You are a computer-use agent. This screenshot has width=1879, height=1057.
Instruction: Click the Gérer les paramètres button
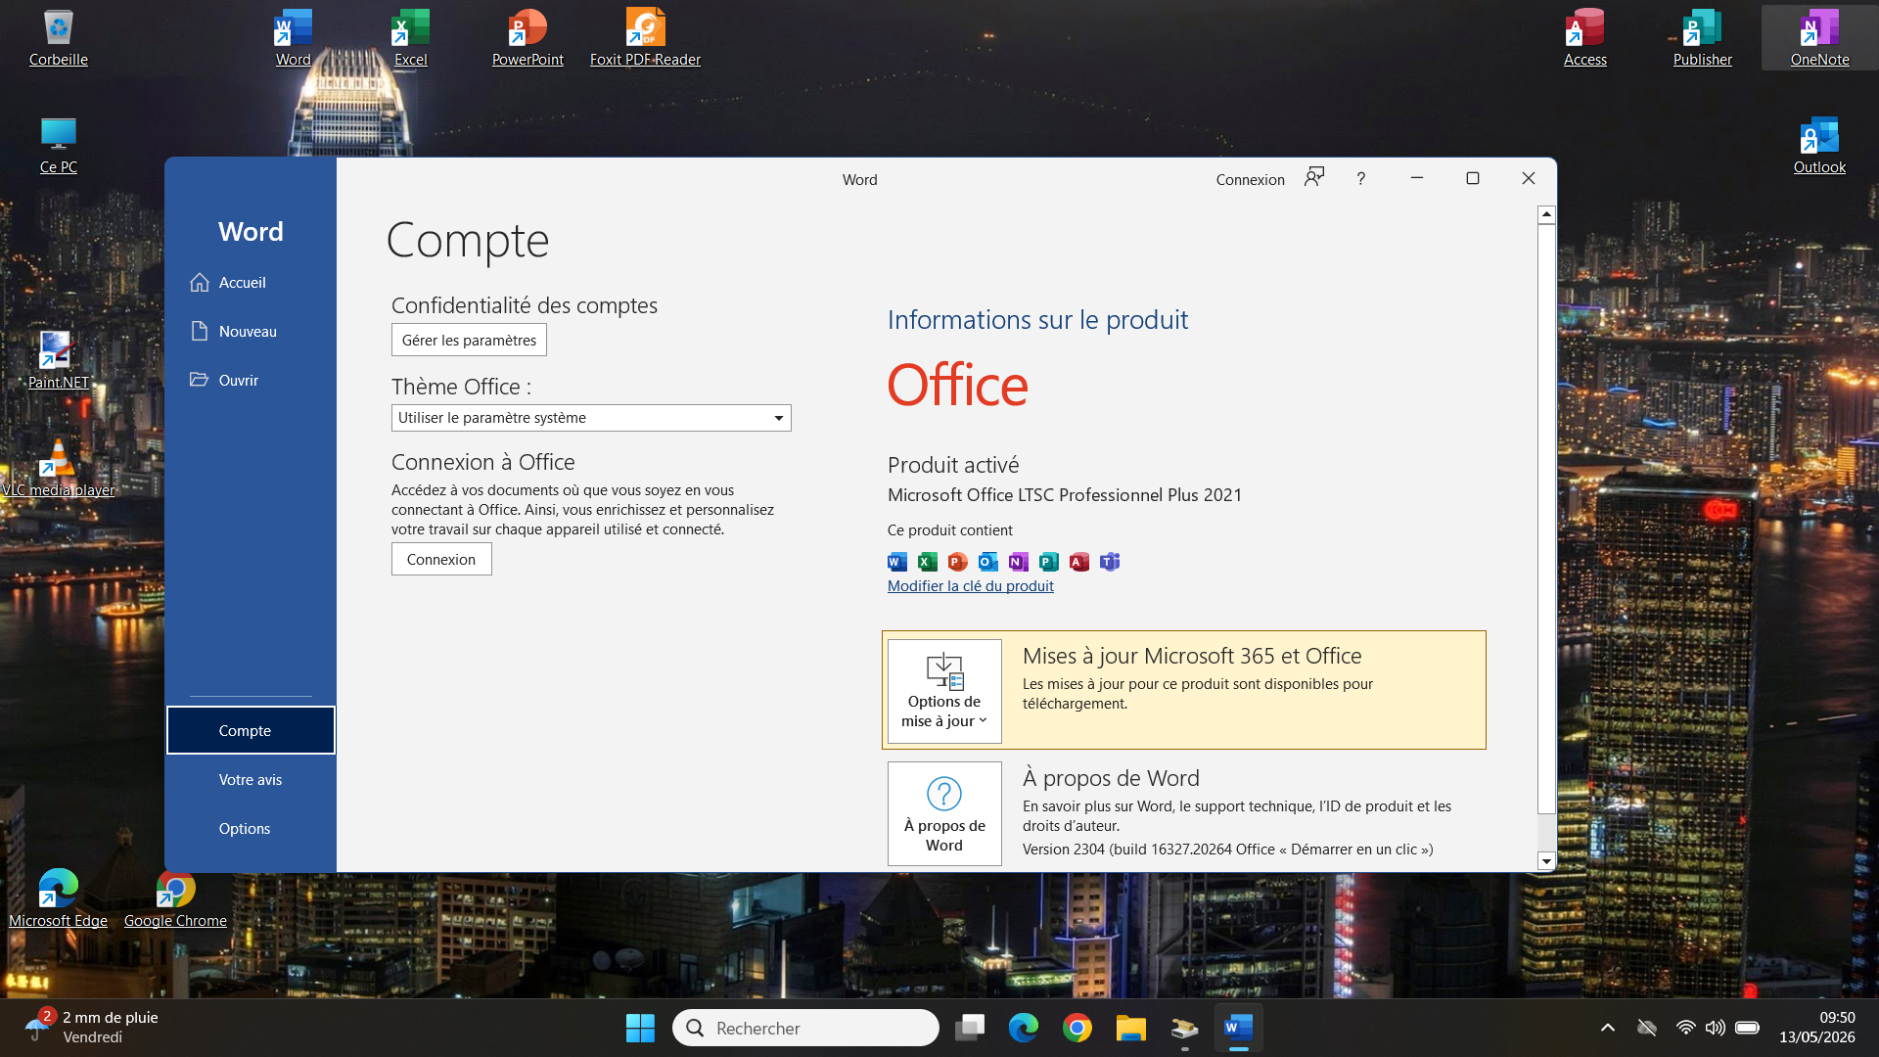pyautogui.click(x=469, y=340)
